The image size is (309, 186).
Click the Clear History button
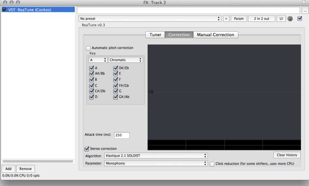click(287, 155)
